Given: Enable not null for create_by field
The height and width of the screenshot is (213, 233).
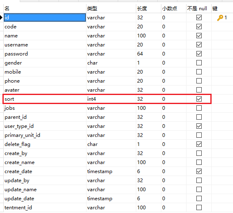Looking at the screenshot, I should (199, 153).
